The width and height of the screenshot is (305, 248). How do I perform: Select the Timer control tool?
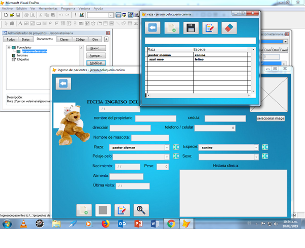pyautogui.click(x=94, y=23)
